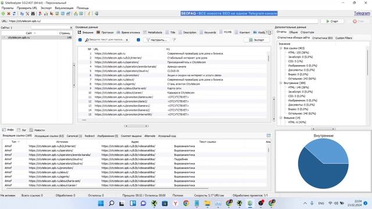Switch to the Статистика SEO tab
Viewport: 372px width, 209px height.
[323, 38]
